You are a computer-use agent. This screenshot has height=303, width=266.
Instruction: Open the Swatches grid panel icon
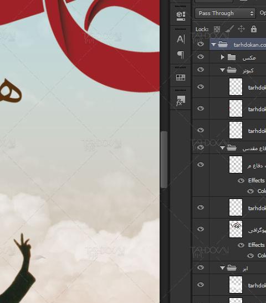tap(181, 77)
